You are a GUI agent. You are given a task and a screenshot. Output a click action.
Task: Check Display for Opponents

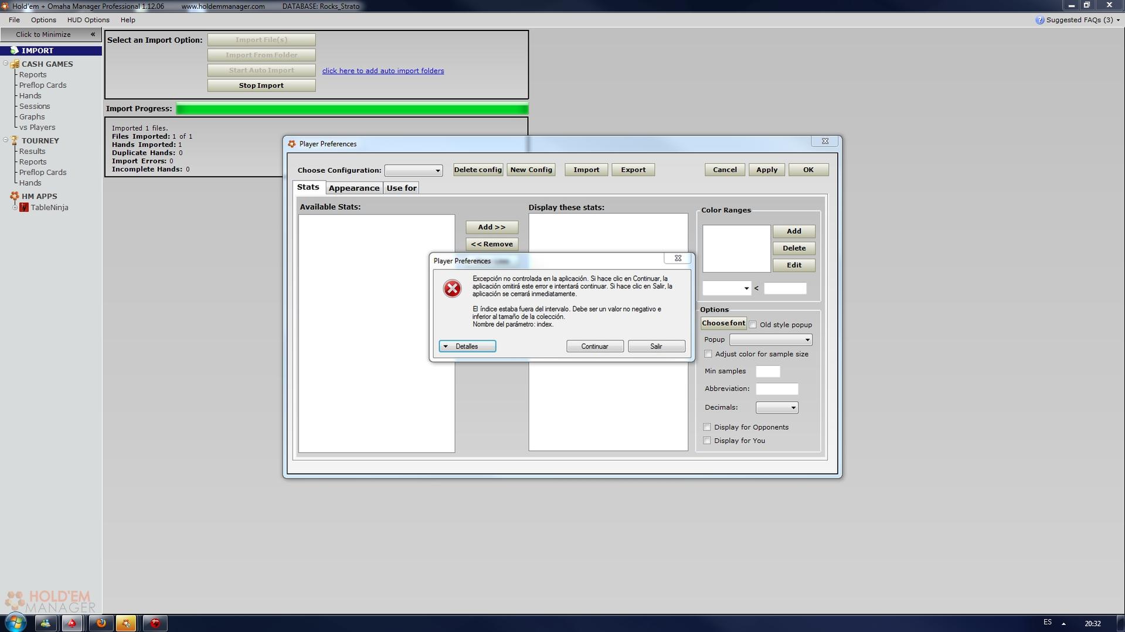pos(707,427)
